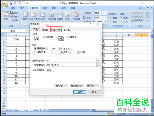154x116 pixels.
Task: Click the Options (选项) button
Action: (92, 86)
